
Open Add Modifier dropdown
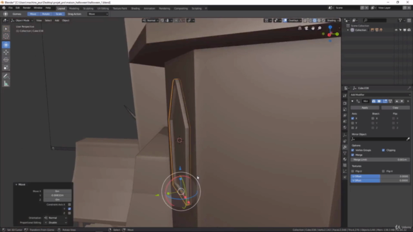coord(380,95)
